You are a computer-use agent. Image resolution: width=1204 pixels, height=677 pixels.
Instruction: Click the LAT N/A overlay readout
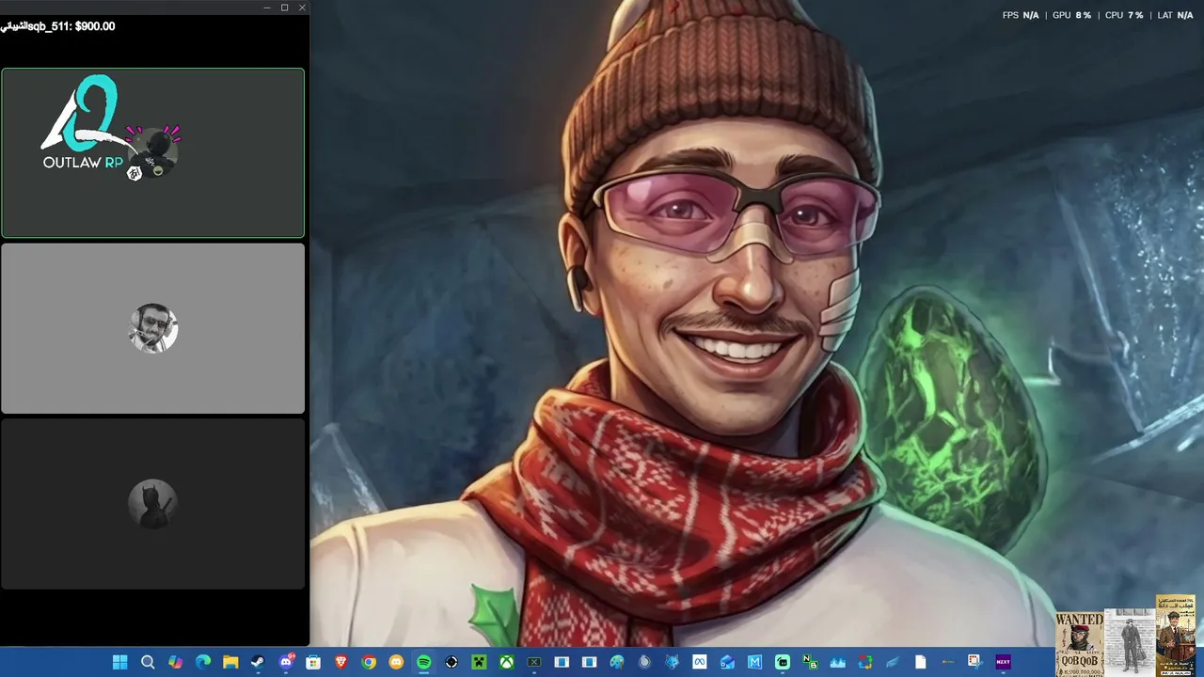coord(1175,15)
